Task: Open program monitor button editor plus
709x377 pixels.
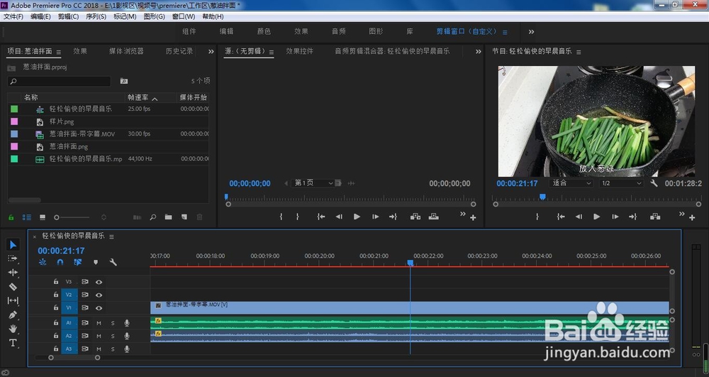Action: tap(692, 218)
